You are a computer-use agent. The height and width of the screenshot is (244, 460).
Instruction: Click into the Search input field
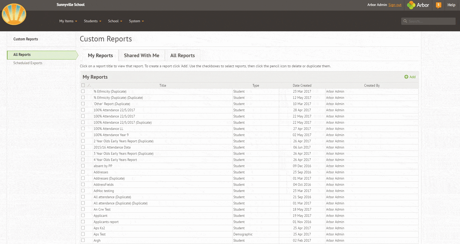(431, 21)
